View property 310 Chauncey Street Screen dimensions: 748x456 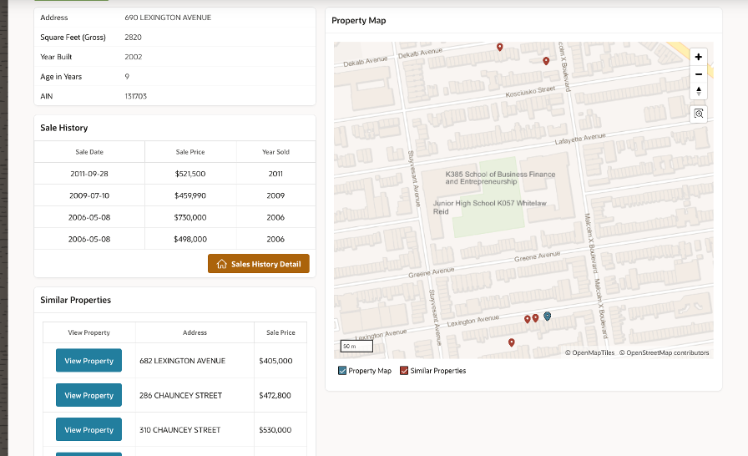click(88, 429)
